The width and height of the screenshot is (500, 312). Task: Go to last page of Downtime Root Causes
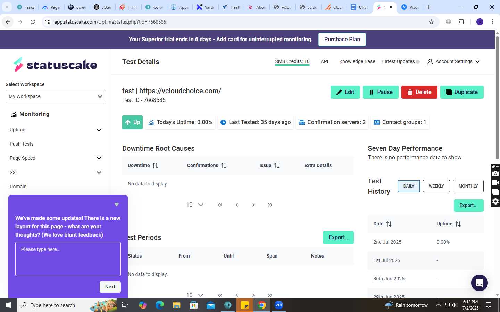tap(270, 205)
